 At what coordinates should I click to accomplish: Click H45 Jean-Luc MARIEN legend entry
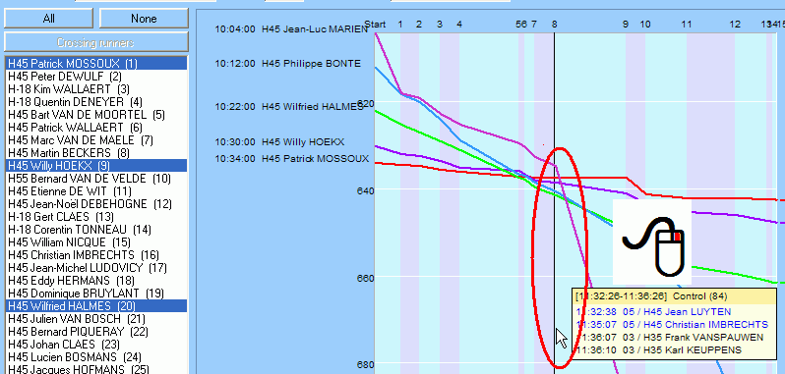coord(291,29)
